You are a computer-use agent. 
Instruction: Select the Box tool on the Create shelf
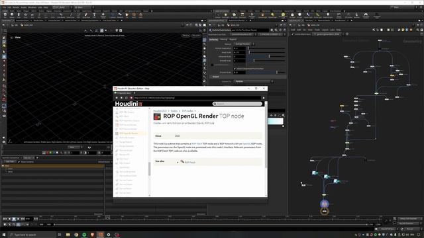tap(5, 15)
